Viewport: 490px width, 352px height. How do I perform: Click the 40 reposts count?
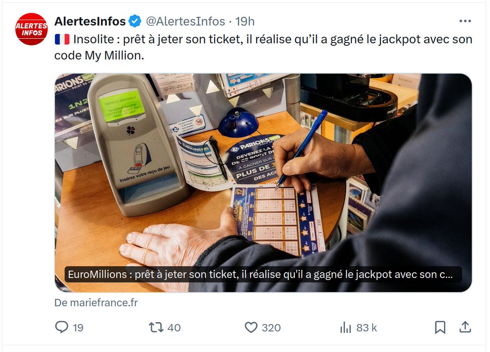point(174,328)
